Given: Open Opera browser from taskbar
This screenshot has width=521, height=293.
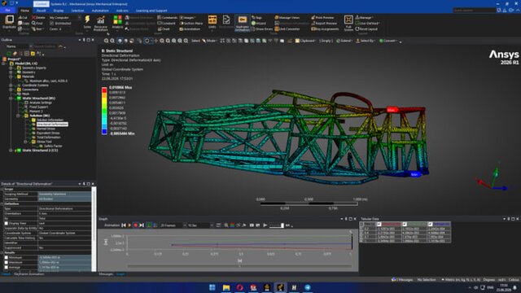Looking at the screenshot, I should pyautogui.click(x=240, y=287).
